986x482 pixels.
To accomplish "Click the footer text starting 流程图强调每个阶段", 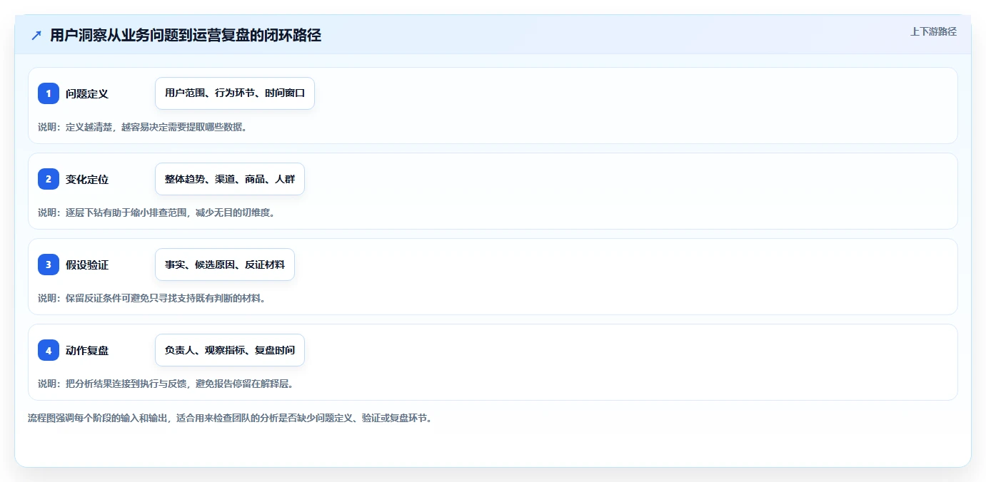I will [230, 418].
